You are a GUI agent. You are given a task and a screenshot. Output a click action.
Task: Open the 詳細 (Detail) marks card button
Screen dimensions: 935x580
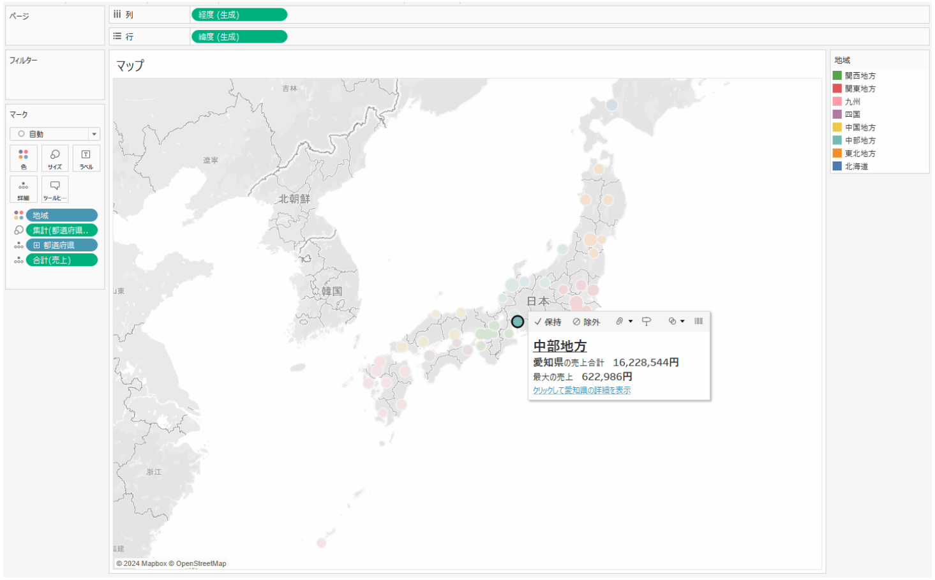tap(24, 190)
